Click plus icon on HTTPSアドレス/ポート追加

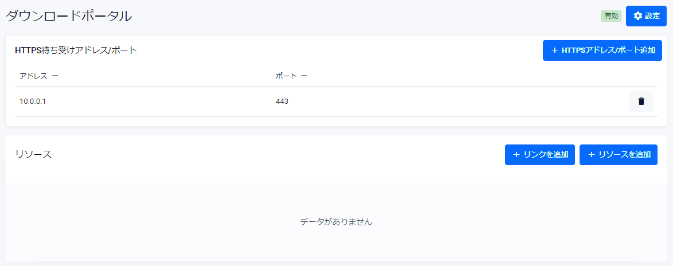click(x=554, y=50)
